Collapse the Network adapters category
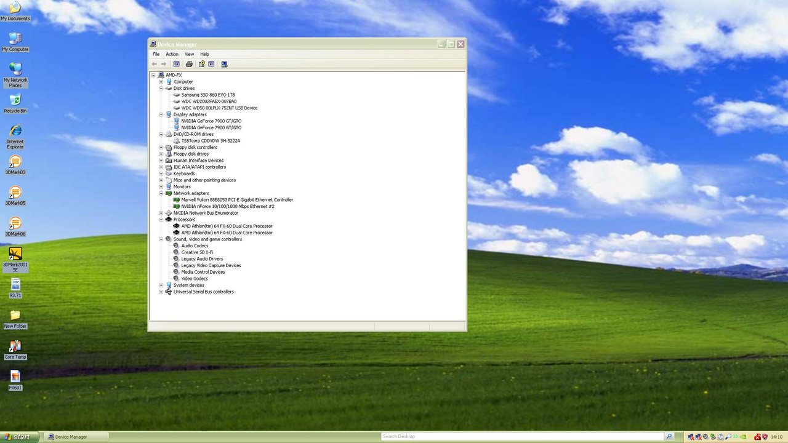 pos(161,193)
